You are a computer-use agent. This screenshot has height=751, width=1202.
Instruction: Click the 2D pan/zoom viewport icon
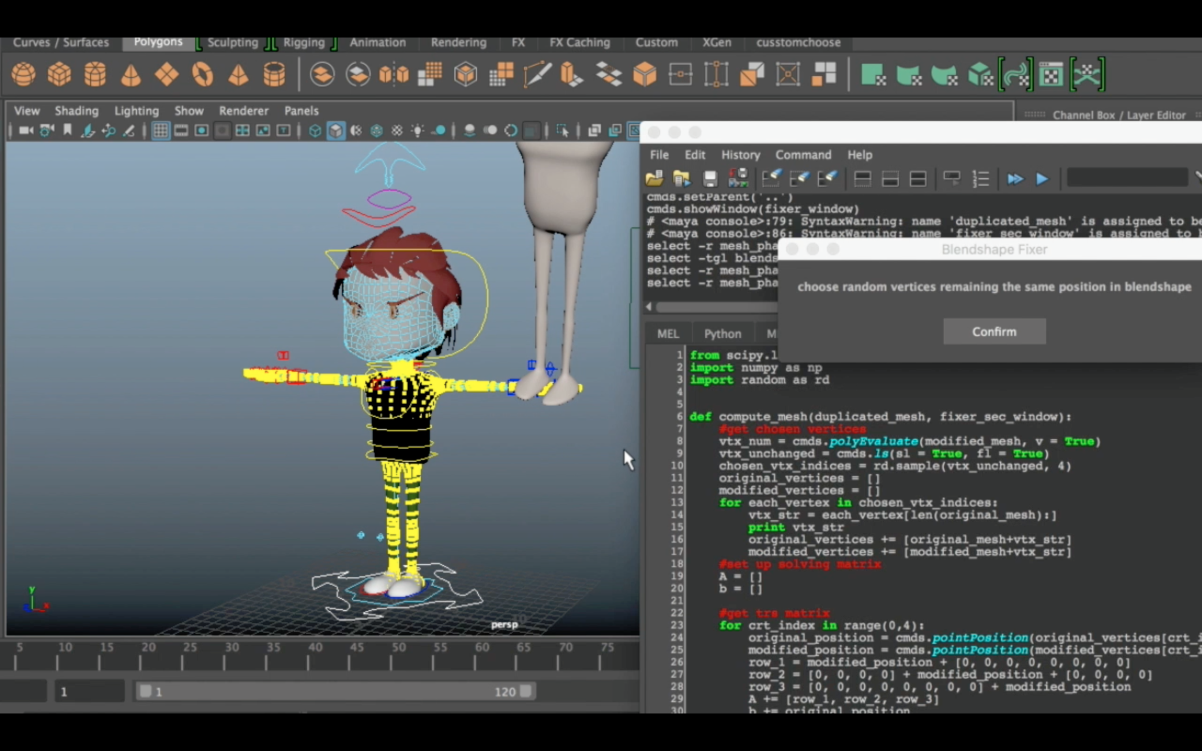click(x=108, y=131)
